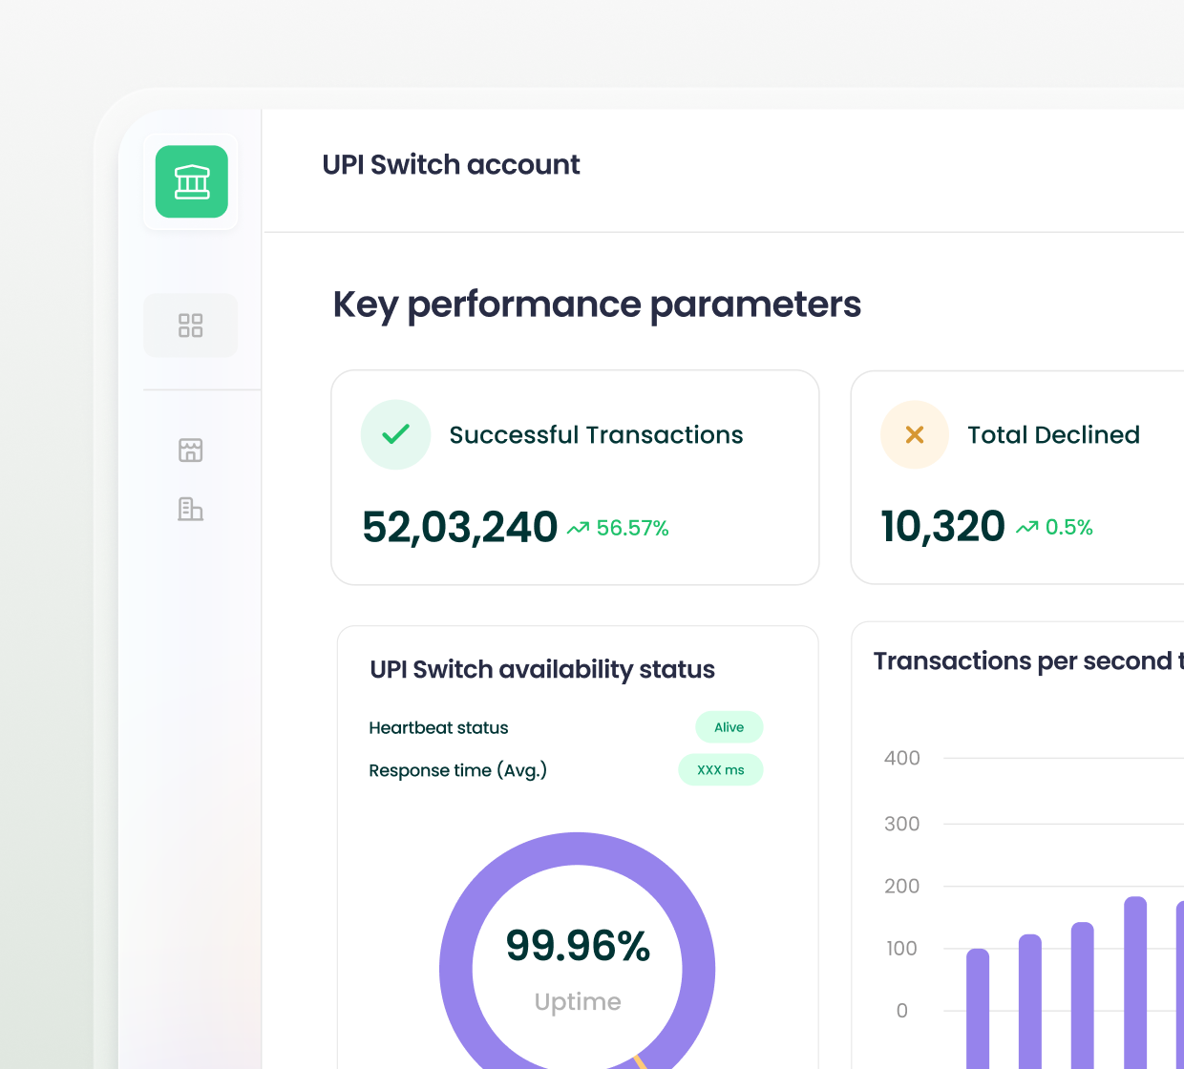Screen dimensions: 1184x1069
Task: Click the 52,03,240 transactions value
Action: [x=459, y=527]
